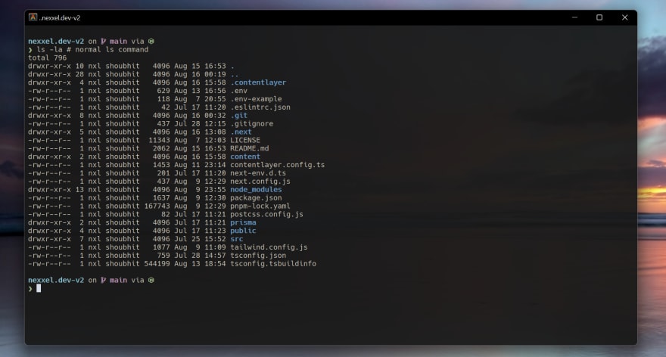Click the git branch icon in the bottom prompt
Screen dimensions: 666x357
coord(104,280)
